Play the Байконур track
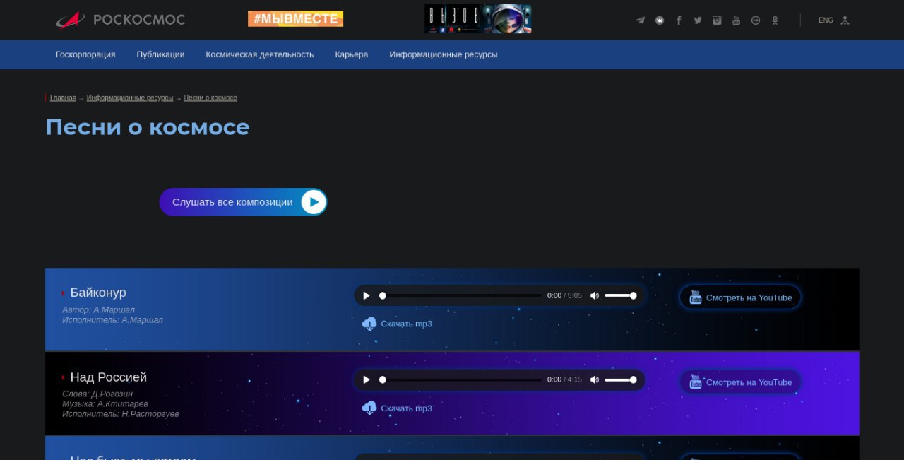 (x=366, y=295)
